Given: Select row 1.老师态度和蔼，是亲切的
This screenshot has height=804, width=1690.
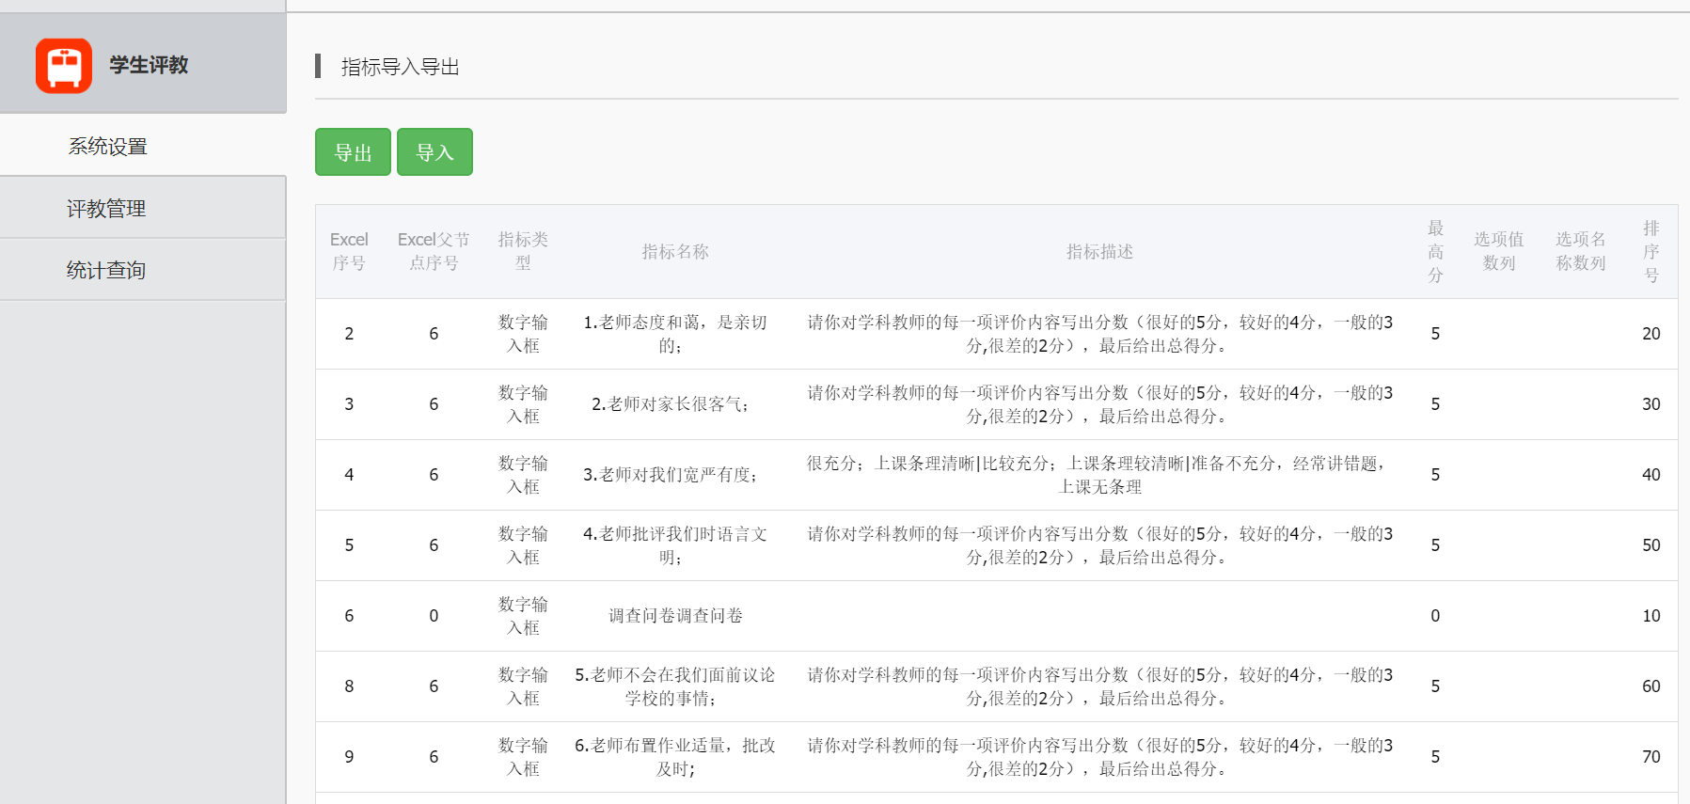Looking at the screenshot, I should click(x=675, y=334).
